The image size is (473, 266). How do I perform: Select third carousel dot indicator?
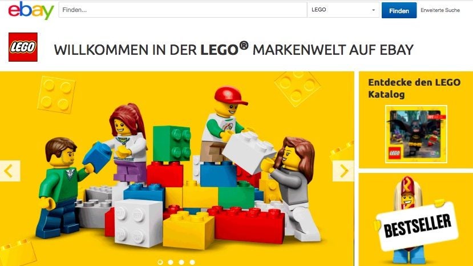coord(181,262)
